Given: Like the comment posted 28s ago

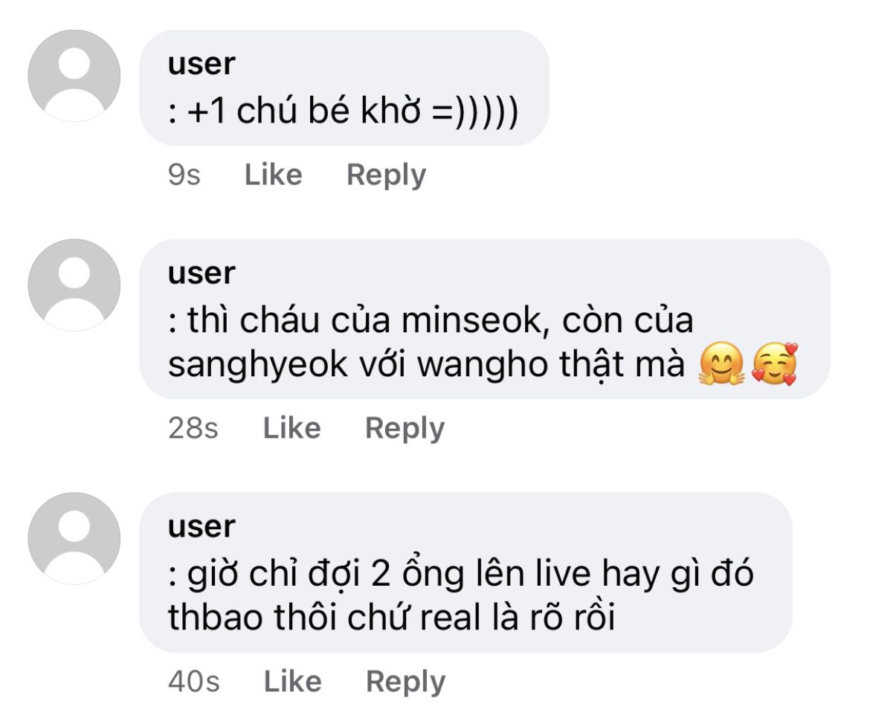Looking at the screenshot, I should coord(291,428).
